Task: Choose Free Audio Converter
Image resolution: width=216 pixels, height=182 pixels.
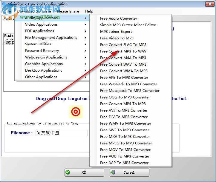Action: (x=131, y=18)
